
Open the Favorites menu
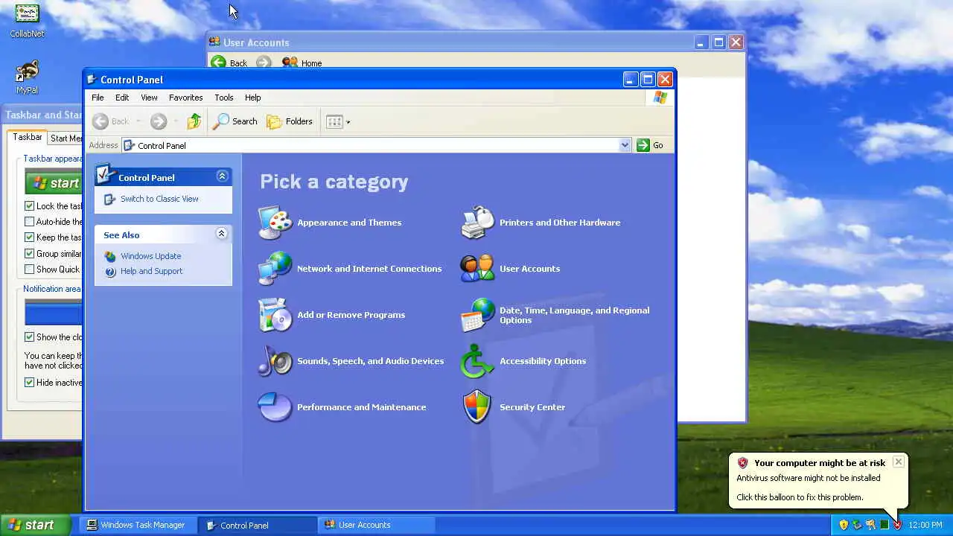point(185,98)
